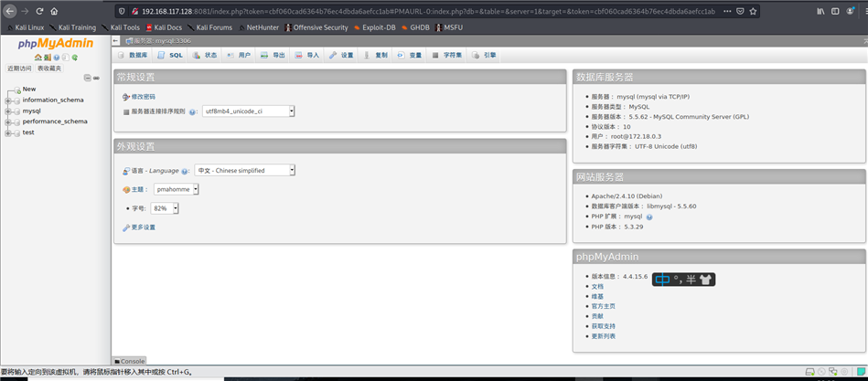The height and width of the screenshot is (381, 868).
Task: Open 状态 (Status) tab
Action: coord(205,56)
